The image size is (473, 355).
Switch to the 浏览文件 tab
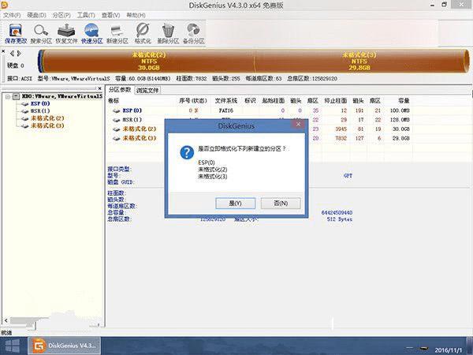147,90
